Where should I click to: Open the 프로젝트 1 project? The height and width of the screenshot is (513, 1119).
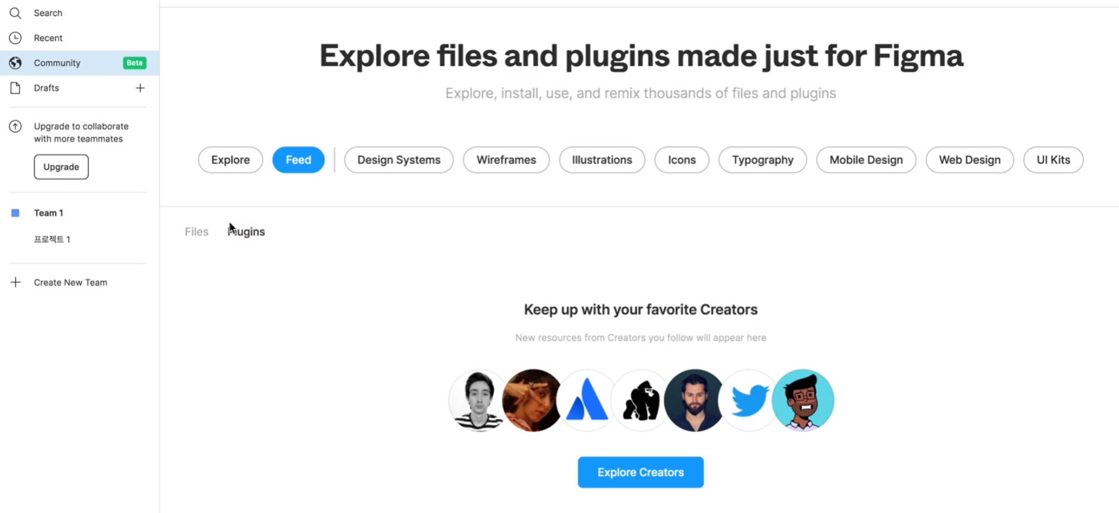click(52, 239)
